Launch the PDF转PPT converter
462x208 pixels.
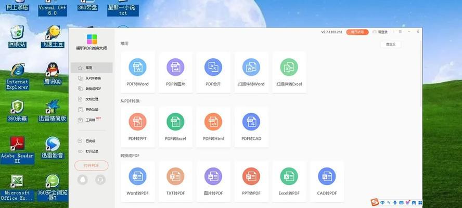pyautogui.click(x=137, y=127)
